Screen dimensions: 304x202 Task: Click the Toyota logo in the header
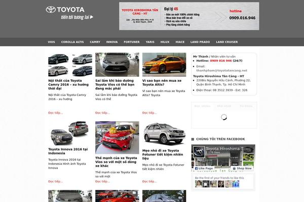[70, 13]
